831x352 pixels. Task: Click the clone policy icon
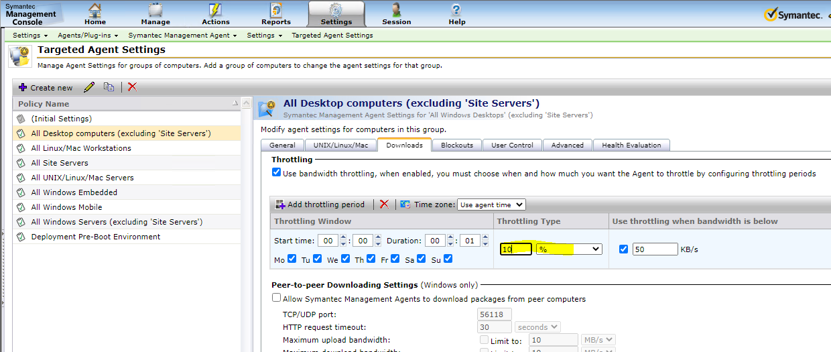point(109,87)
